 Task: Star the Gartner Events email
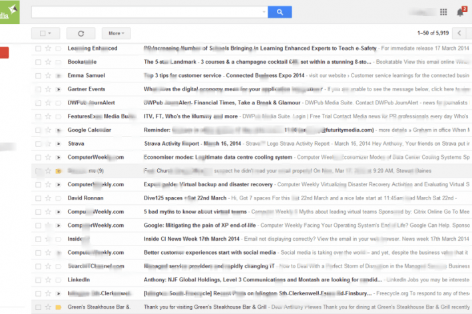[48, 89]
